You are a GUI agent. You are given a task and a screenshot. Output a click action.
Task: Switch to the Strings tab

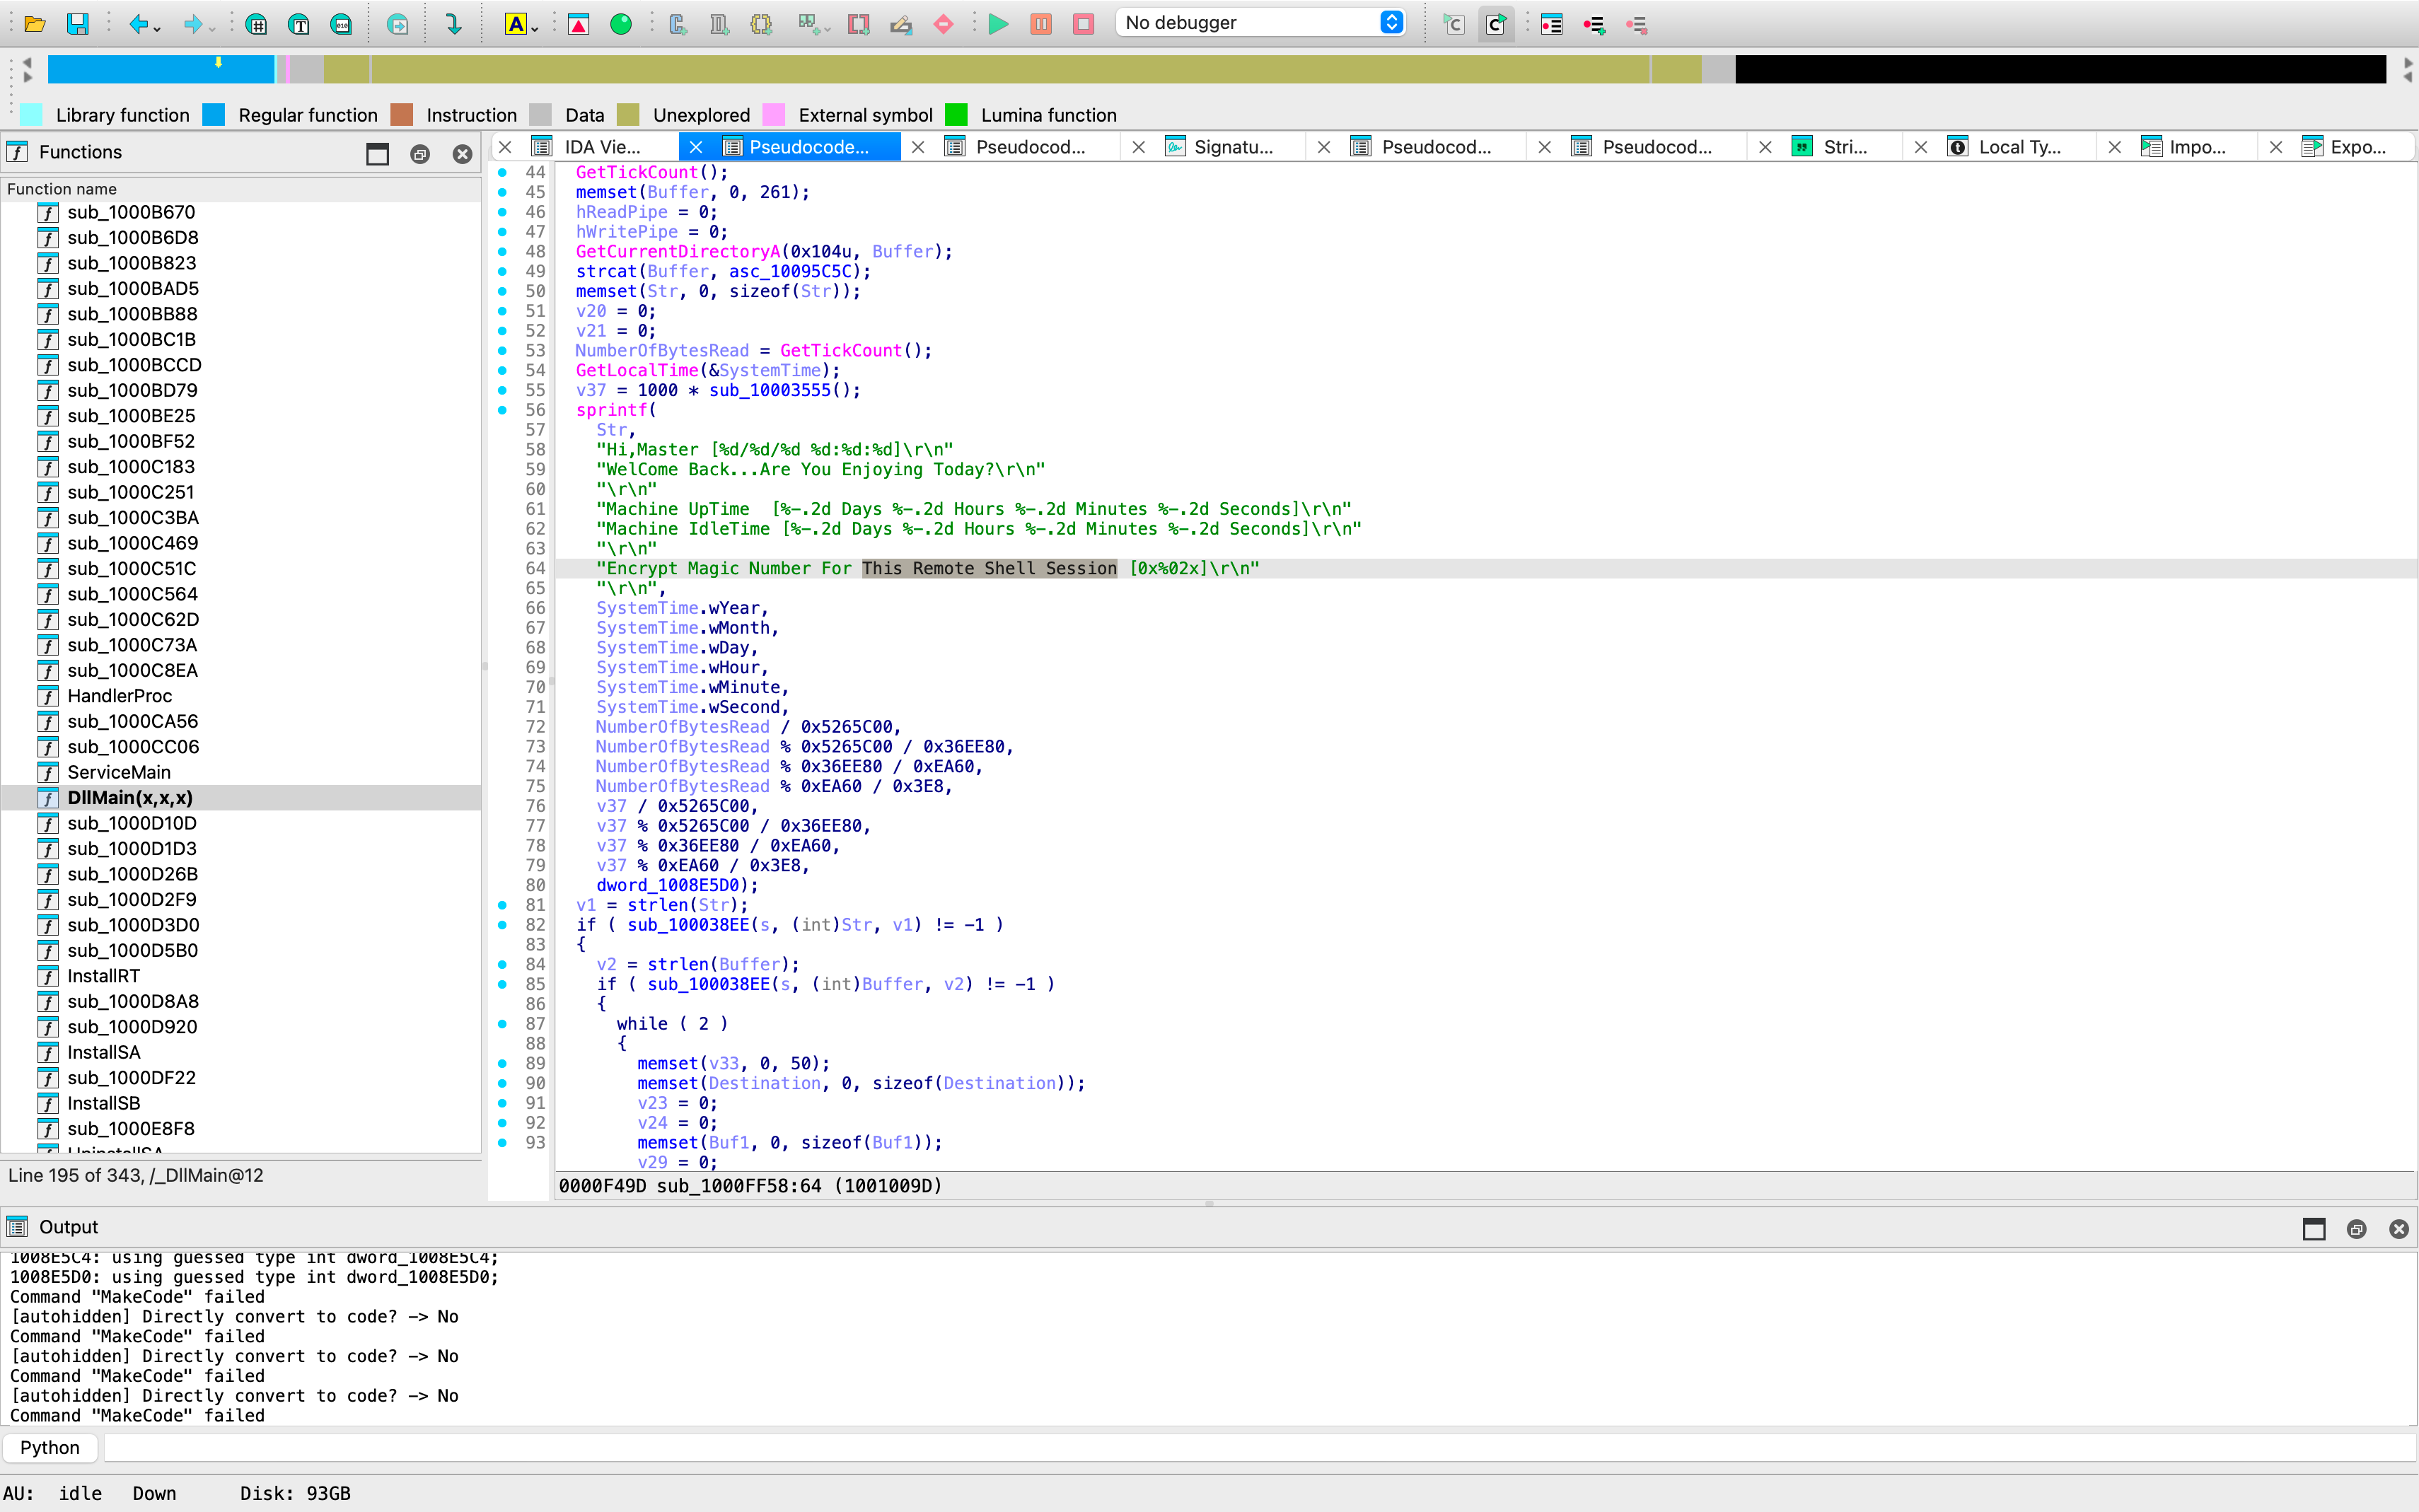1844,147
